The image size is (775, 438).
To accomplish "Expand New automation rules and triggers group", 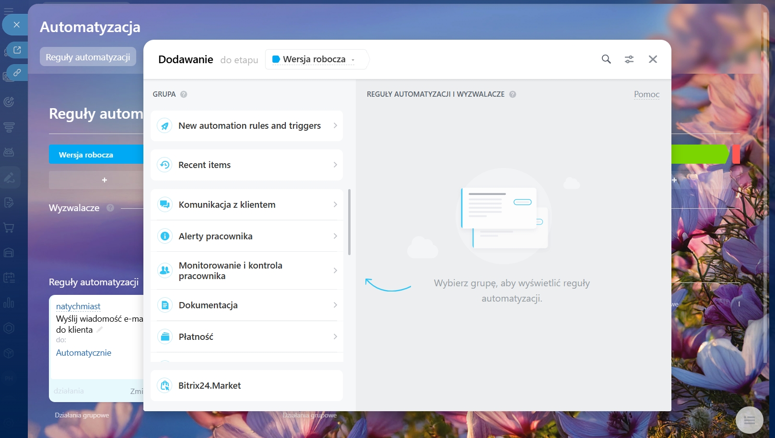I will coord(247,126).
